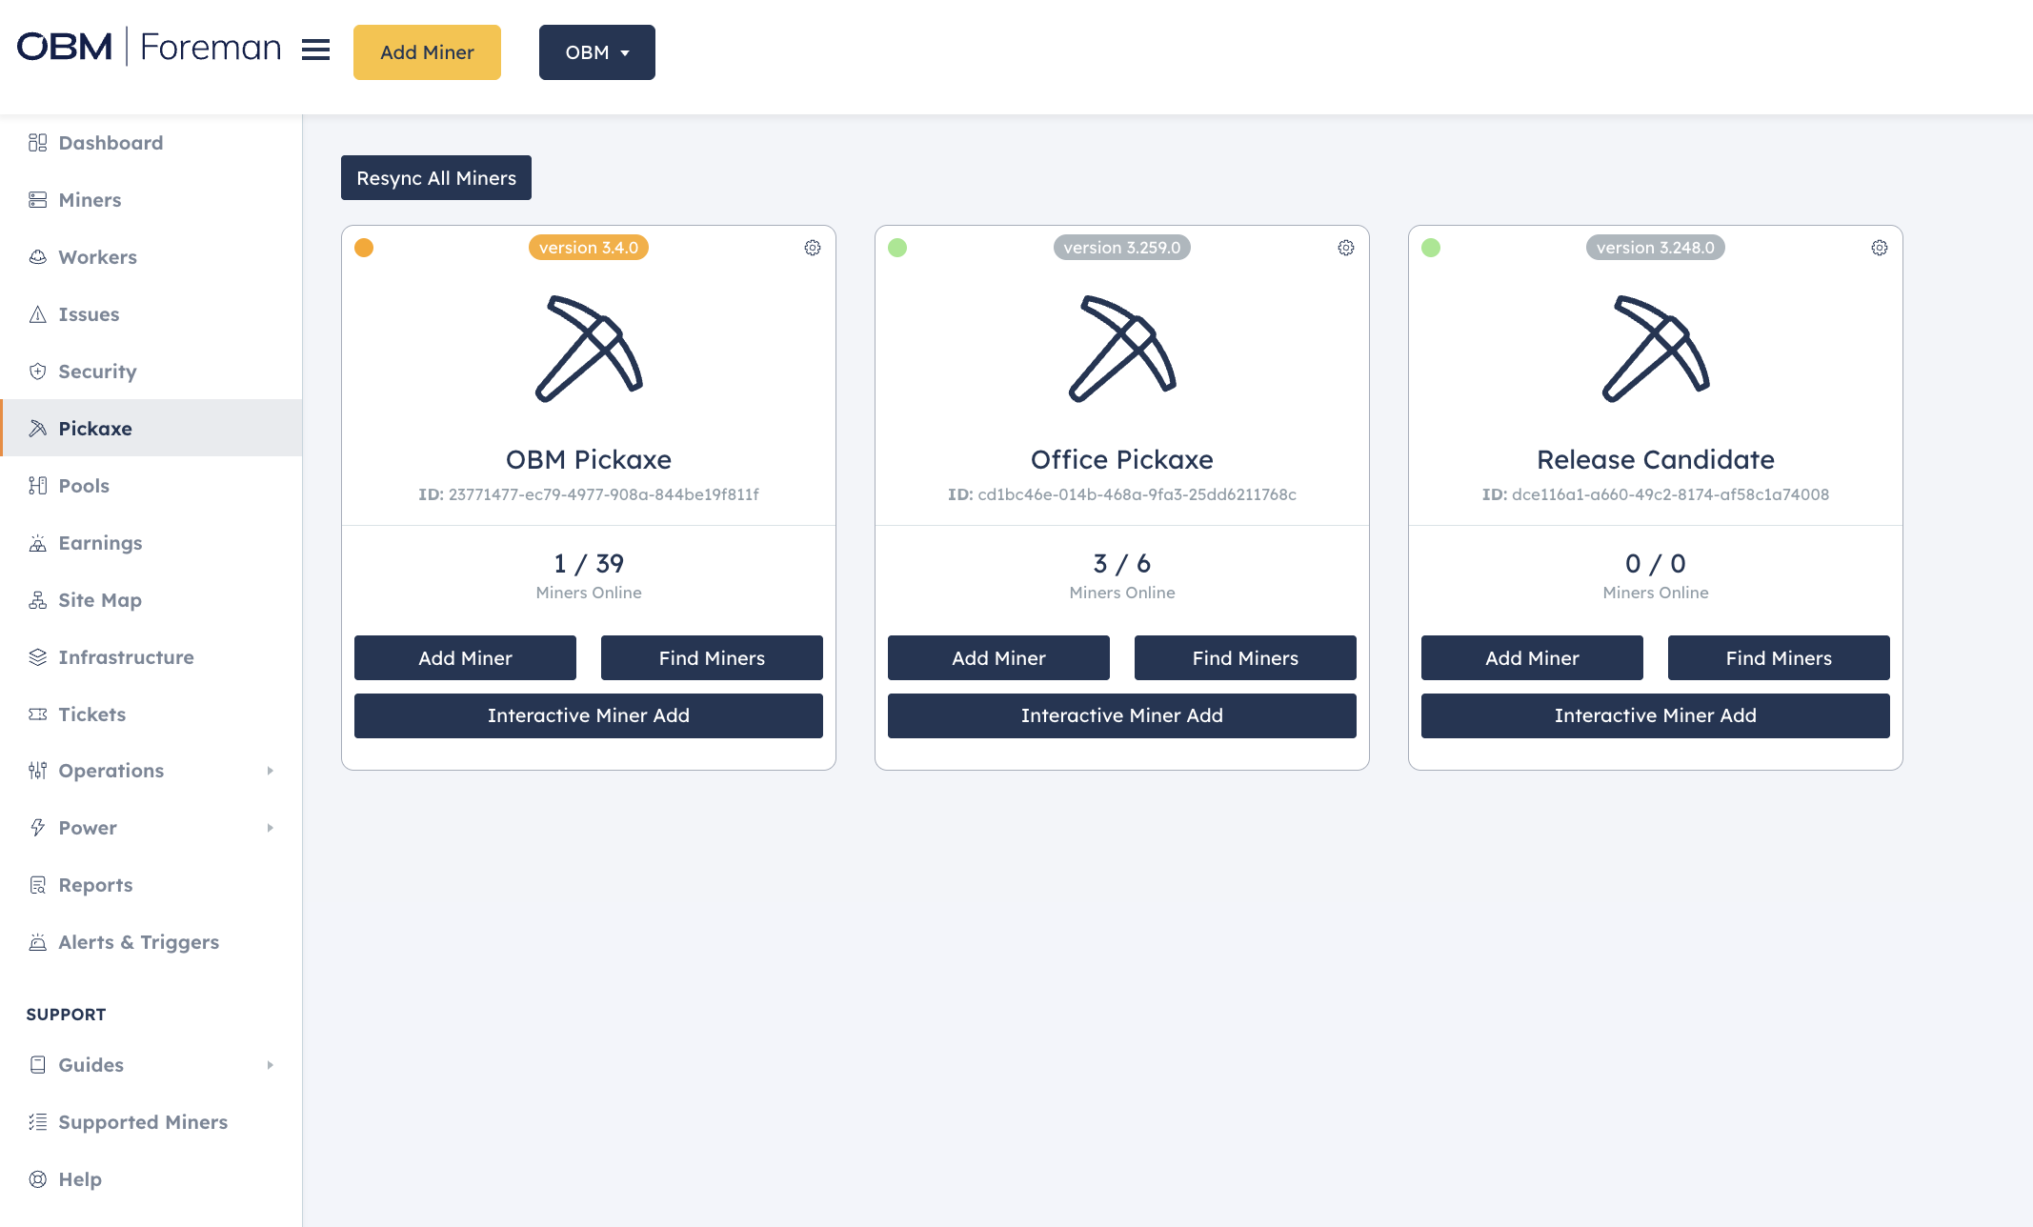Screen dimensions: 2033x1227
Task: Select the Pickaxe tool icon in sidebar
Action: 38,428
